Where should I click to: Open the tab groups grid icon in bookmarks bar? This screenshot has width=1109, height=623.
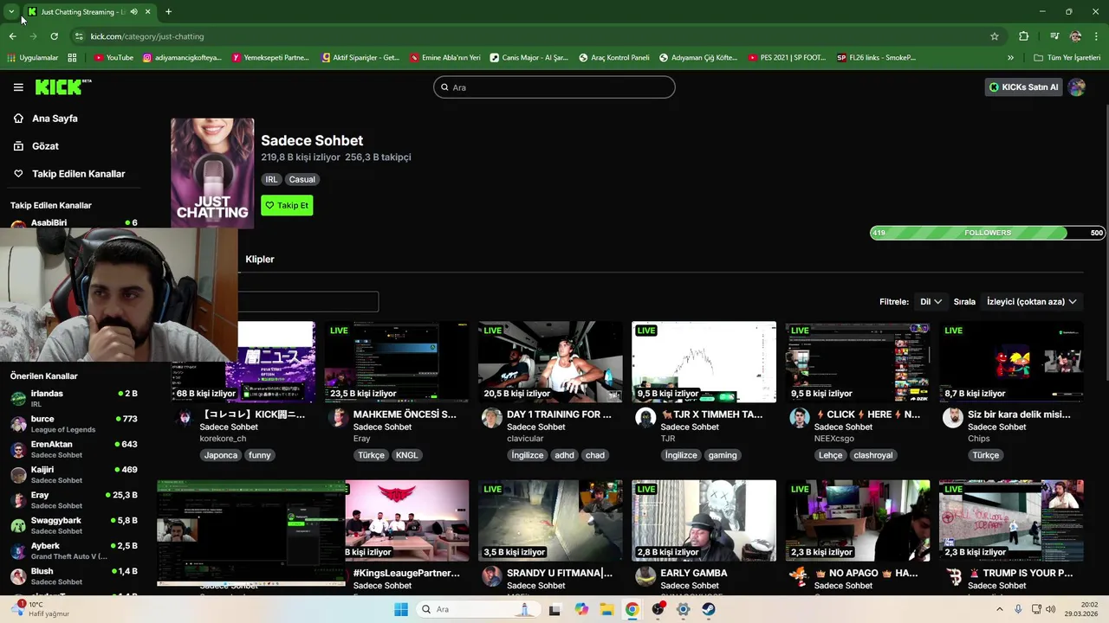click(x=72, y=58)
